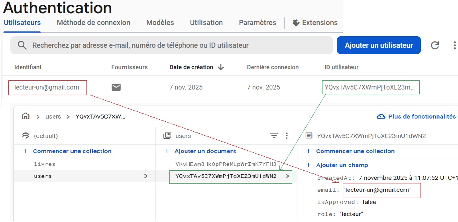Click the search magnifier icon
Image resolution: width=458 pixels, height=222 pixels.
click(x=22, y=45)
